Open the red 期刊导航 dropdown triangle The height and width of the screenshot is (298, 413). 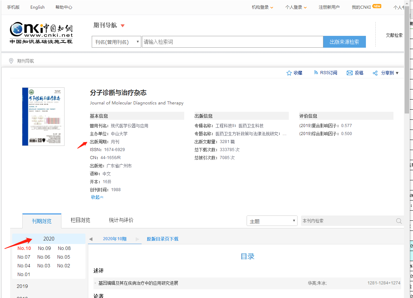click(x=122, y=26)
